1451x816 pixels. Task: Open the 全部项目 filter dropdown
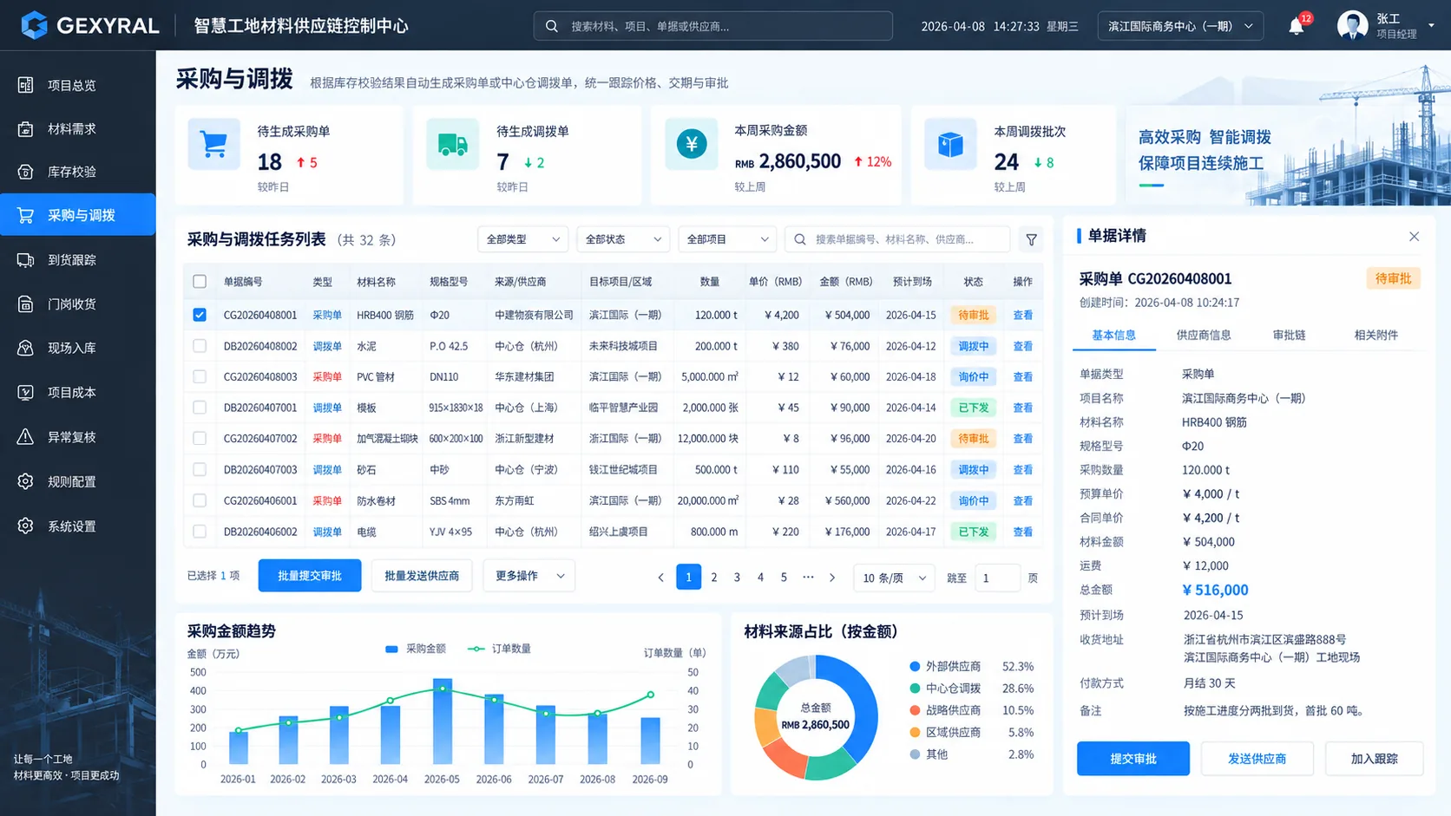(727, 239)
